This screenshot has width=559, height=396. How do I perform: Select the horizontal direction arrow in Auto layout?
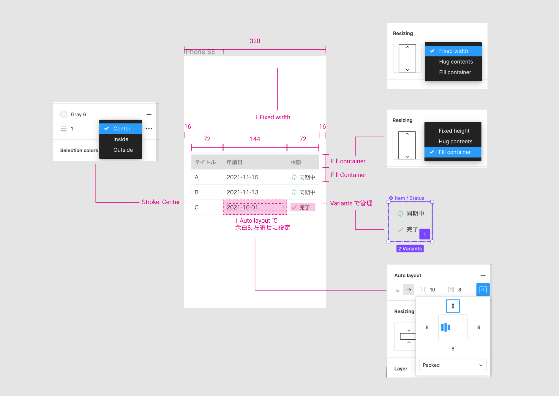[409, 289]
